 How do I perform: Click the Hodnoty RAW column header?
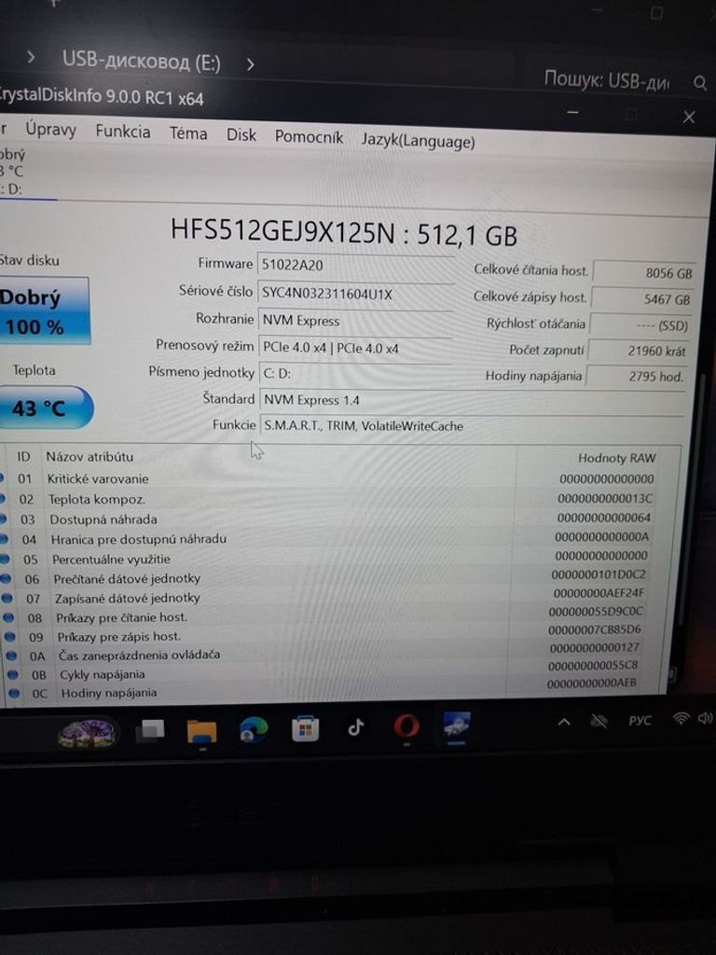(617, 458)
